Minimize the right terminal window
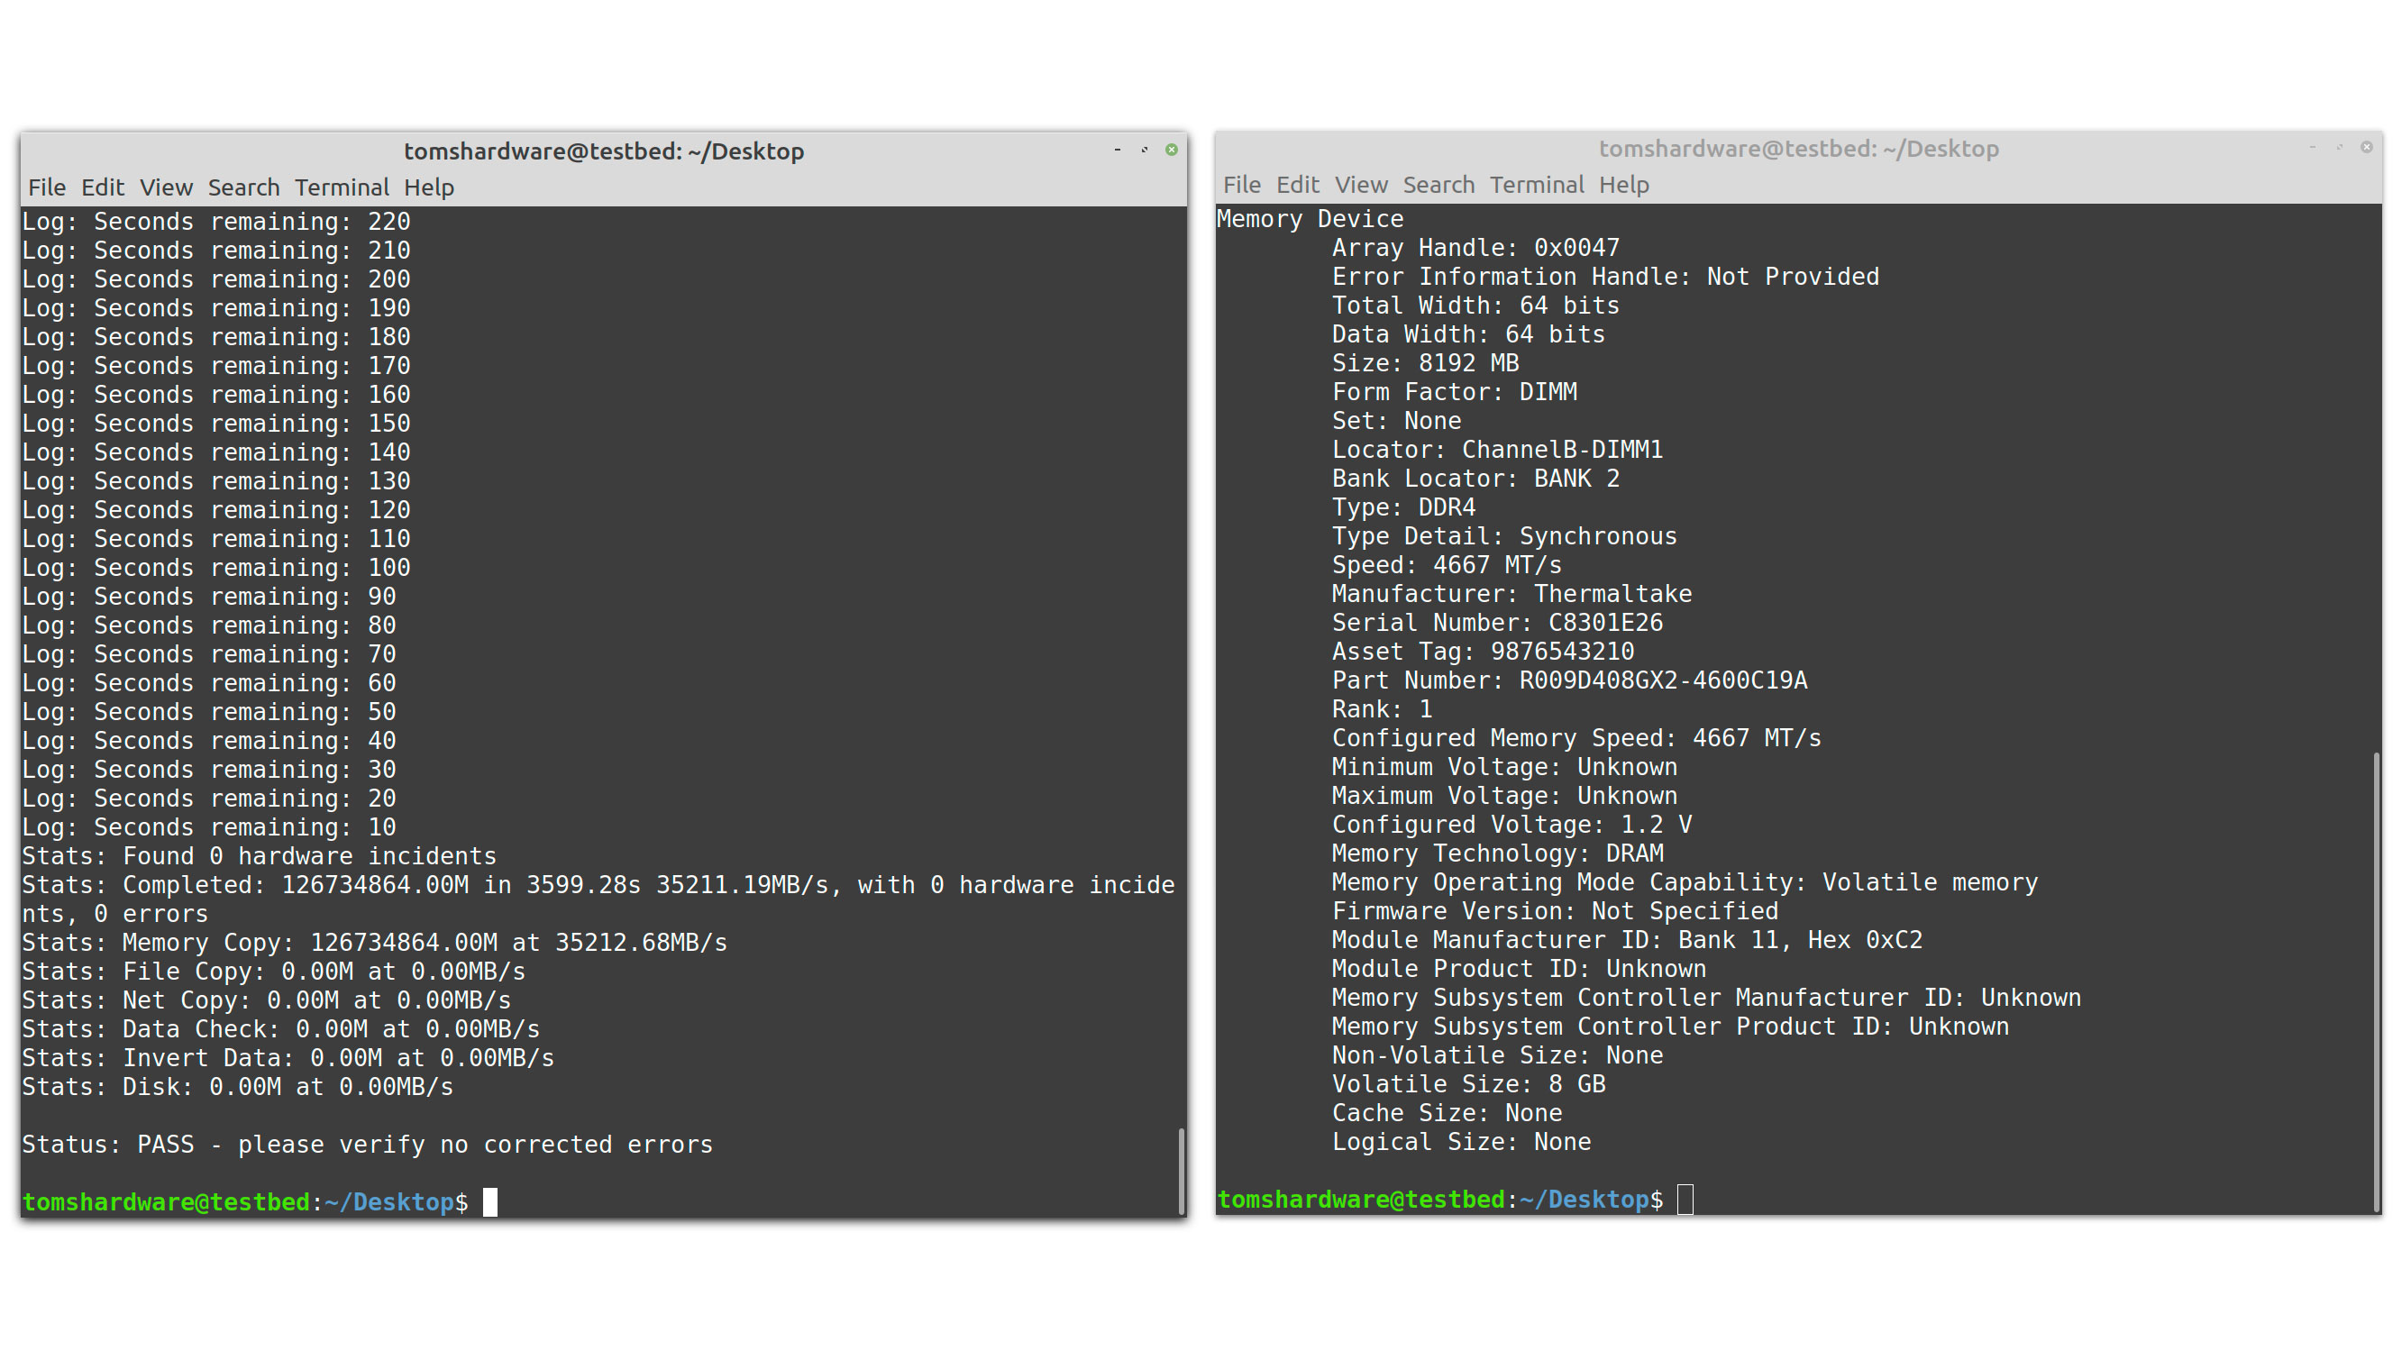The image size is (2402, 1351). click(x=2313, y=147)
